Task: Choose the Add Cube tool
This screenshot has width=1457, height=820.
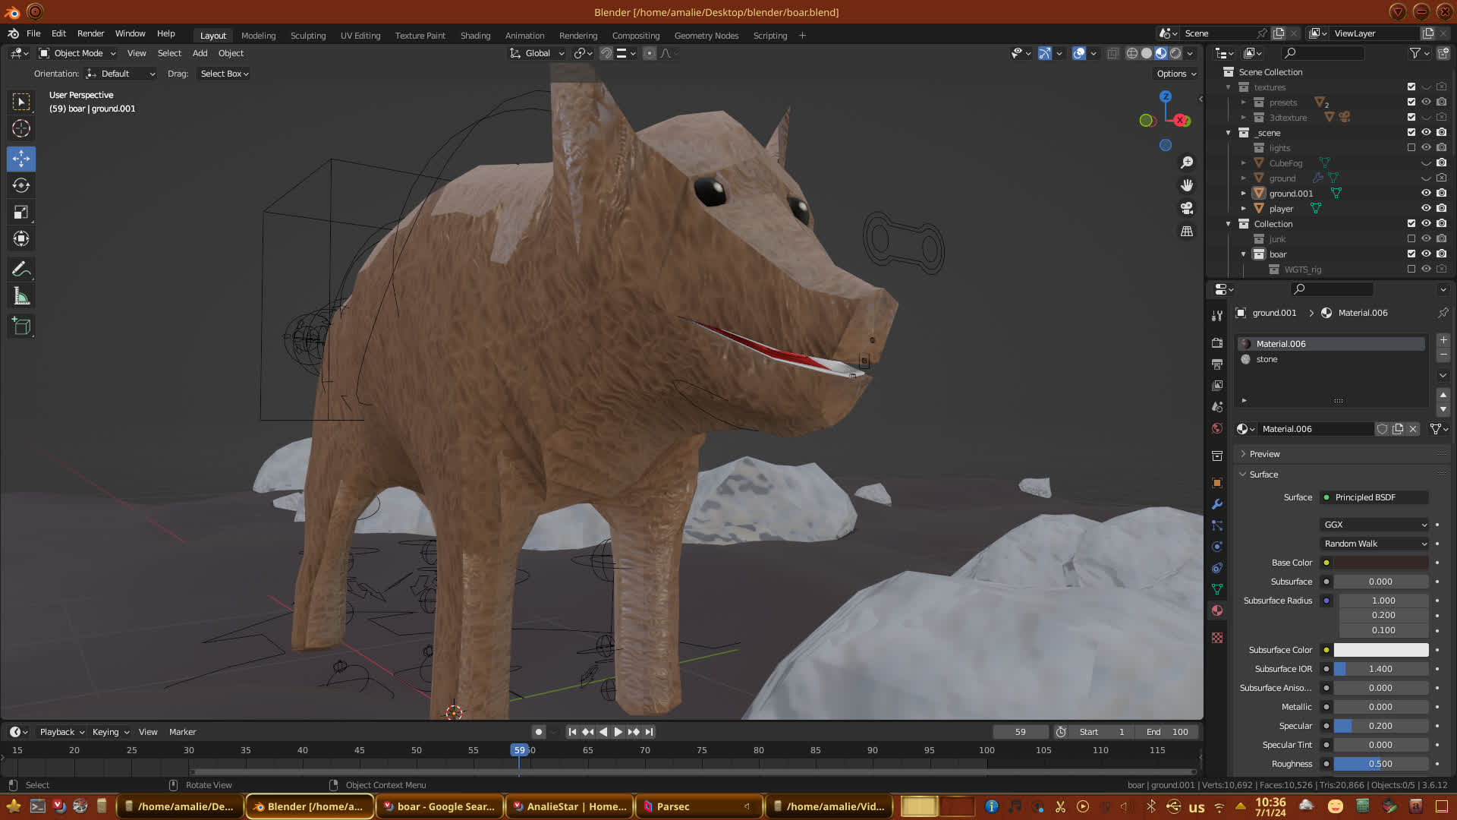Action: tap(21, 326)
